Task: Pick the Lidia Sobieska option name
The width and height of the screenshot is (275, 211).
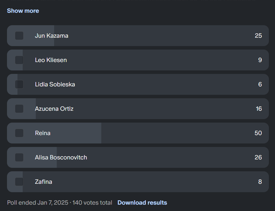Action: point(55,84)
